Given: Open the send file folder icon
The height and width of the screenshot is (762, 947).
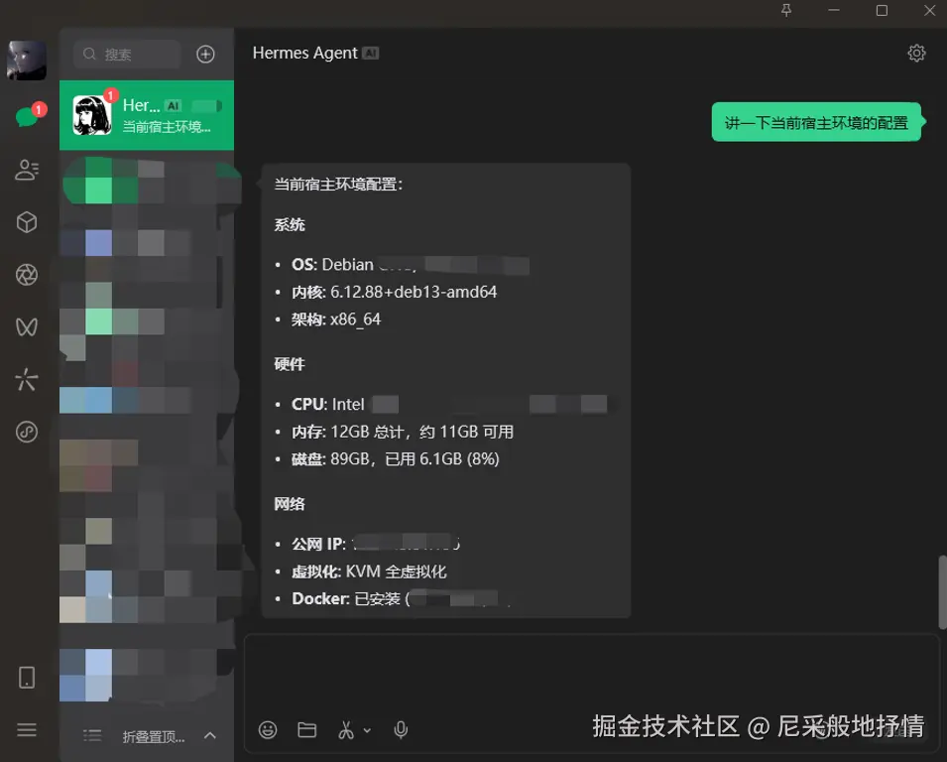Looking at the screenshot, I should (306, 730).
